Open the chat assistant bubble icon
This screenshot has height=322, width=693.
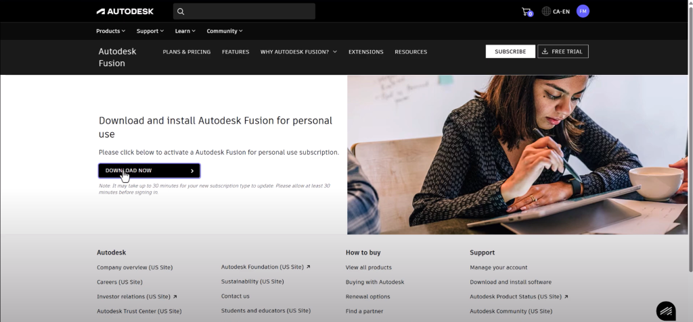666,311
